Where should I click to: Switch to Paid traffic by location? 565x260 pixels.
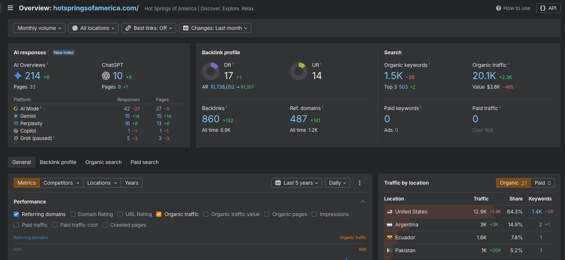pos(542,183)
